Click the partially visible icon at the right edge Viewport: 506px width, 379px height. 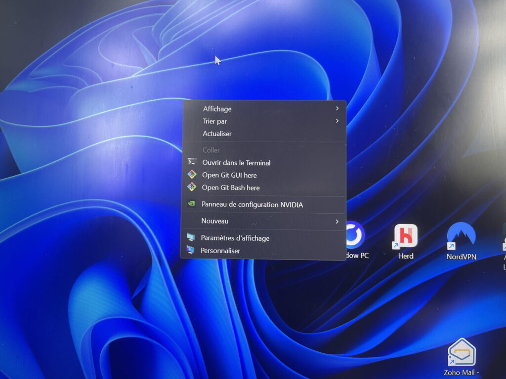click(504, 242)
